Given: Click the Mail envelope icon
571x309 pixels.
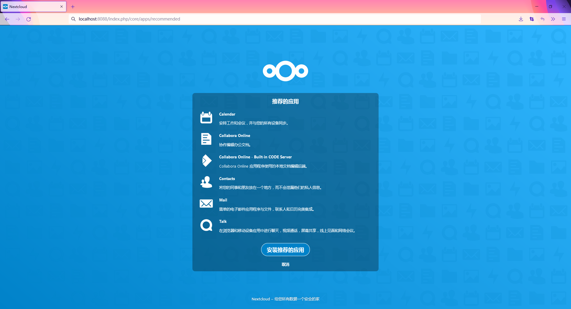Looking at the screenshot, I should 206,204.
